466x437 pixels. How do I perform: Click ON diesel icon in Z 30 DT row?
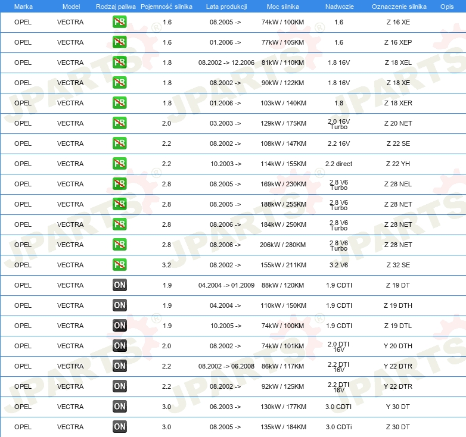119,427
